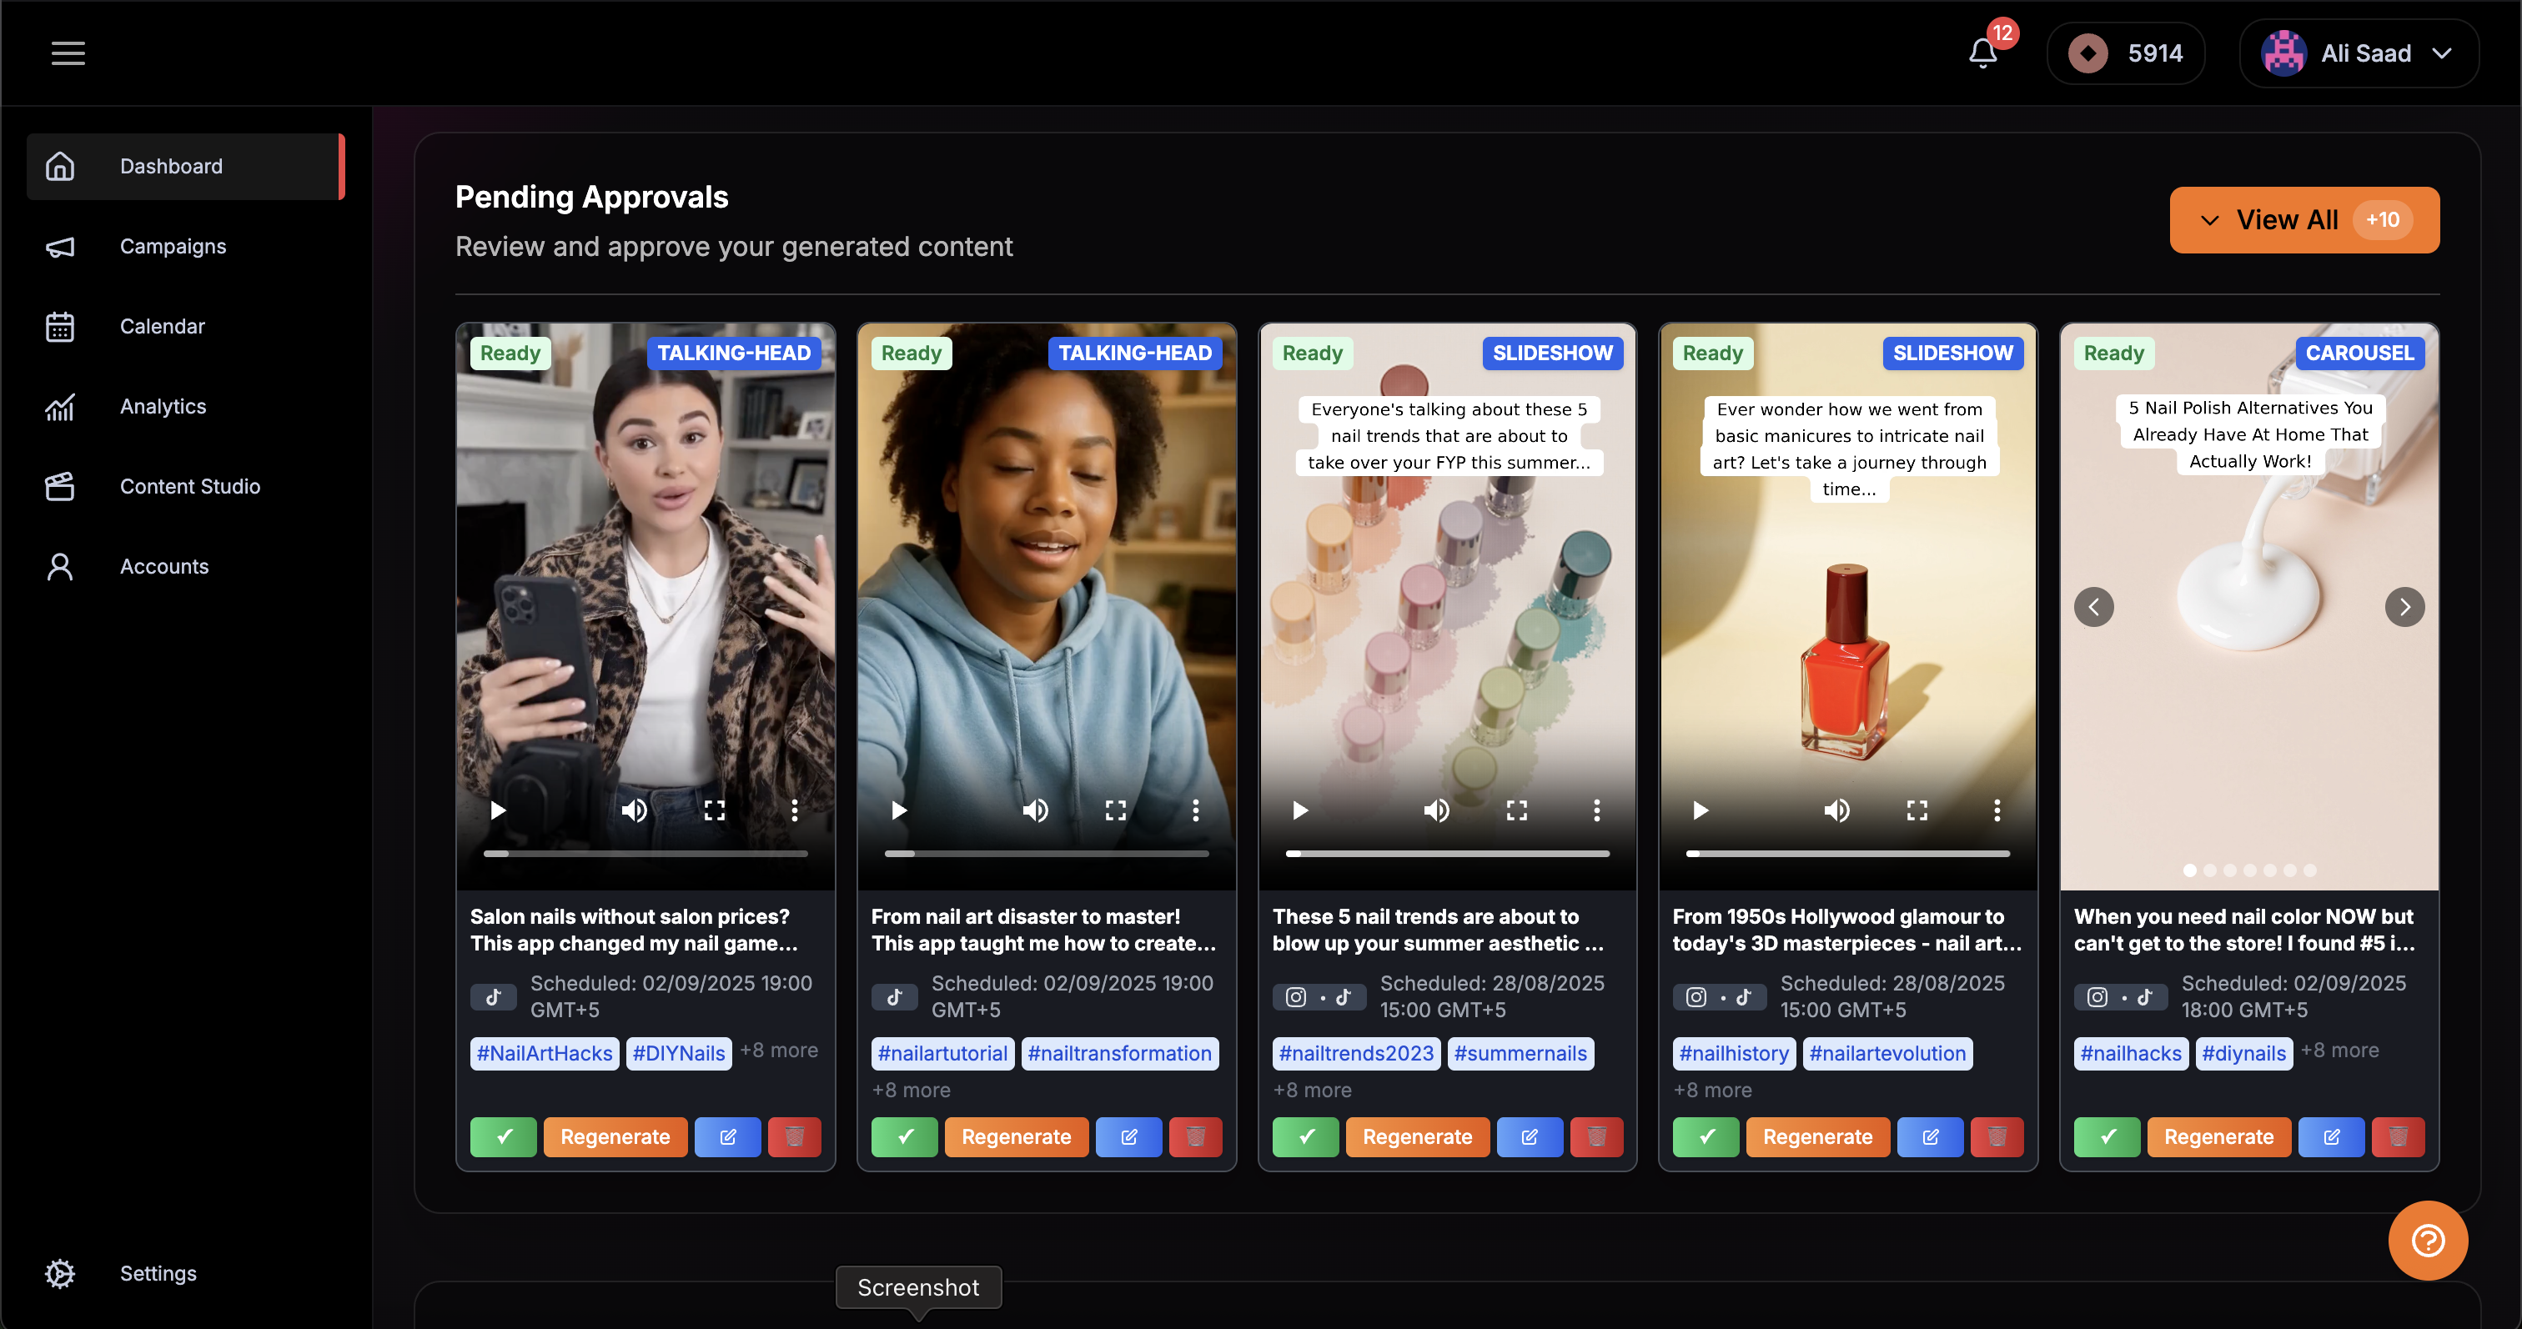The image size is (2522, 1329).
Task: Play the blue hoodie talking-head video
Action: pos(899,810)
